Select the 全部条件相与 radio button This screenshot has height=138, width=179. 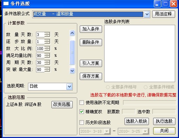[x=108, y=87]
